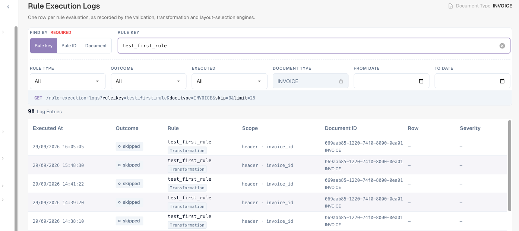
Task: Switch find-by mode to Rule ID
Action: 69,46
